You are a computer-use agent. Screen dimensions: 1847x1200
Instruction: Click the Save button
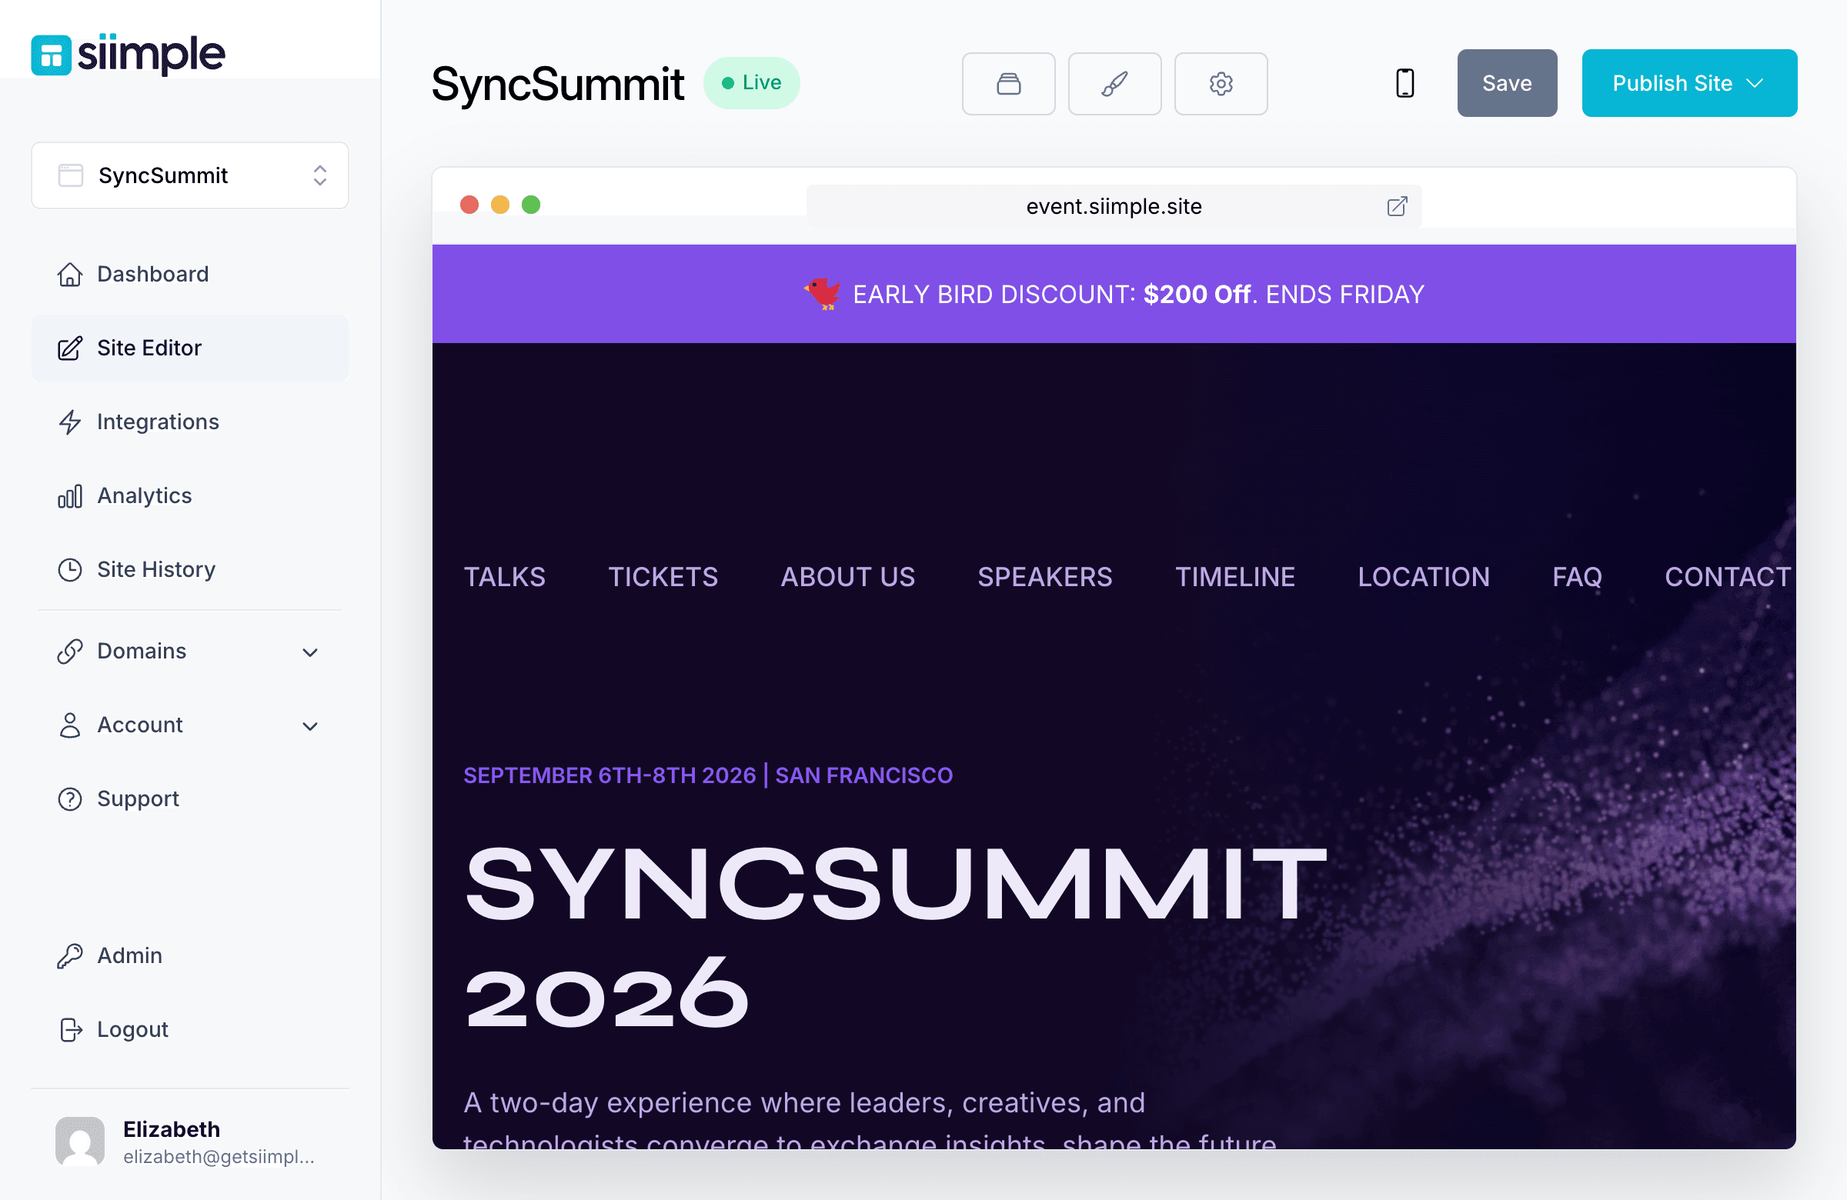tap(1506, 82)
